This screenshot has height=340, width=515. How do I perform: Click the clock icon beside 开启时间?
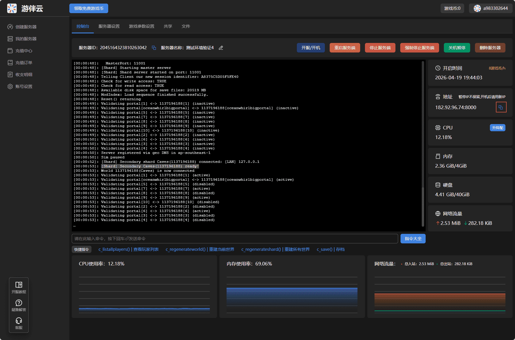coord(438,68)
